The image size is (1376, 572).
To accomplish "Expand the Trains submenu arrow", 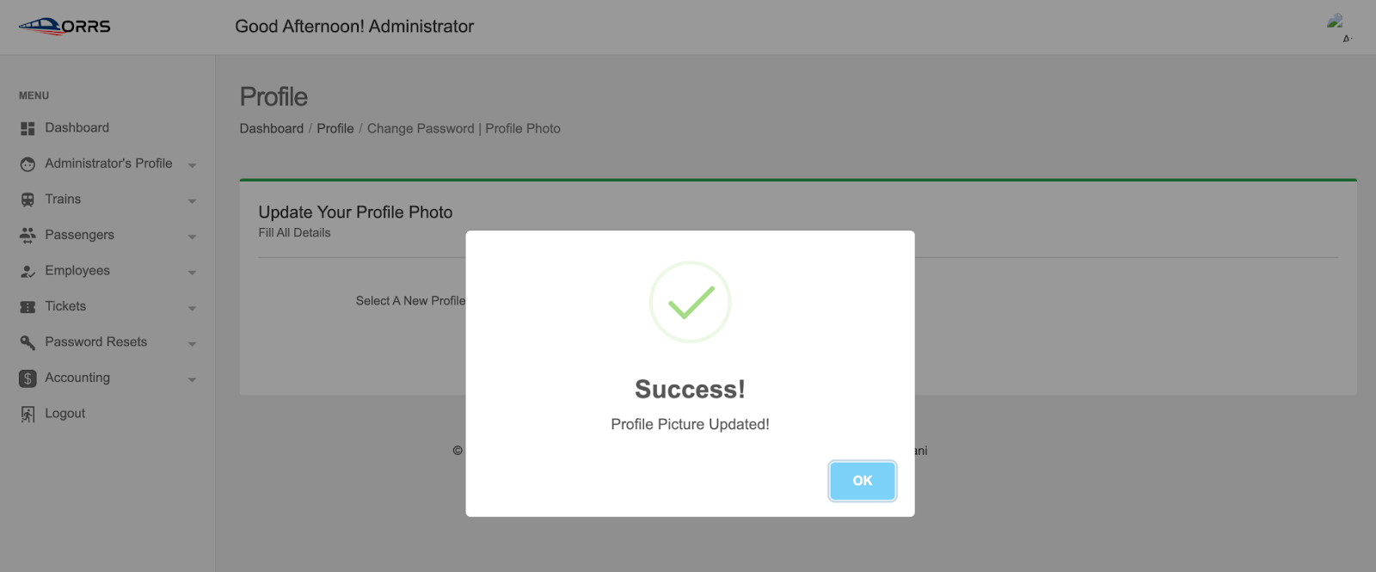I will [192, 201].
